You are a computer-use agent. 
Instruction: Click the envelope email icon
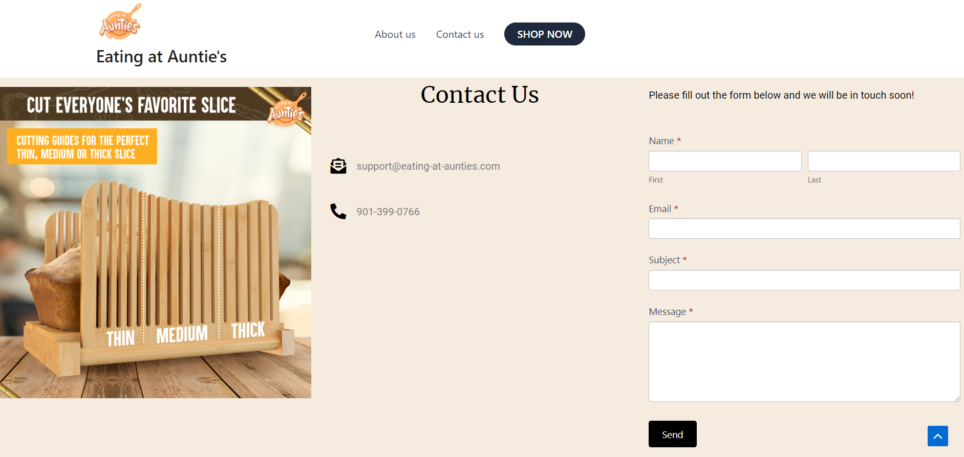tap(338, 166)
